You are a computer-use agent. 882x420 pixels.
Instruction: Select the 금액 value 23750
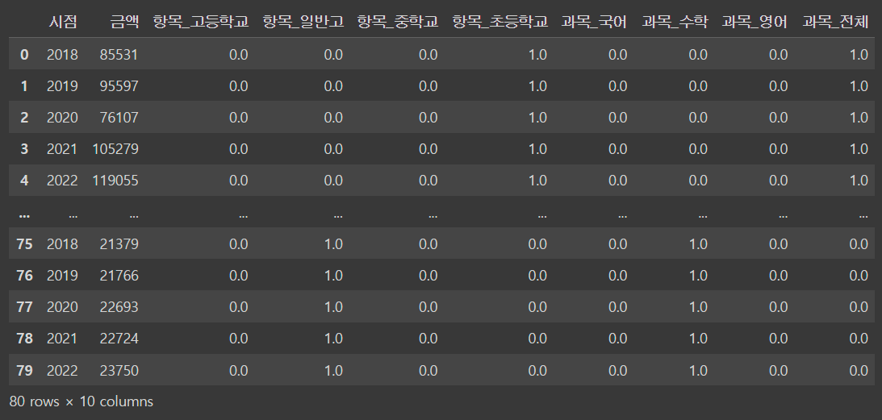[x=119, y=371]
